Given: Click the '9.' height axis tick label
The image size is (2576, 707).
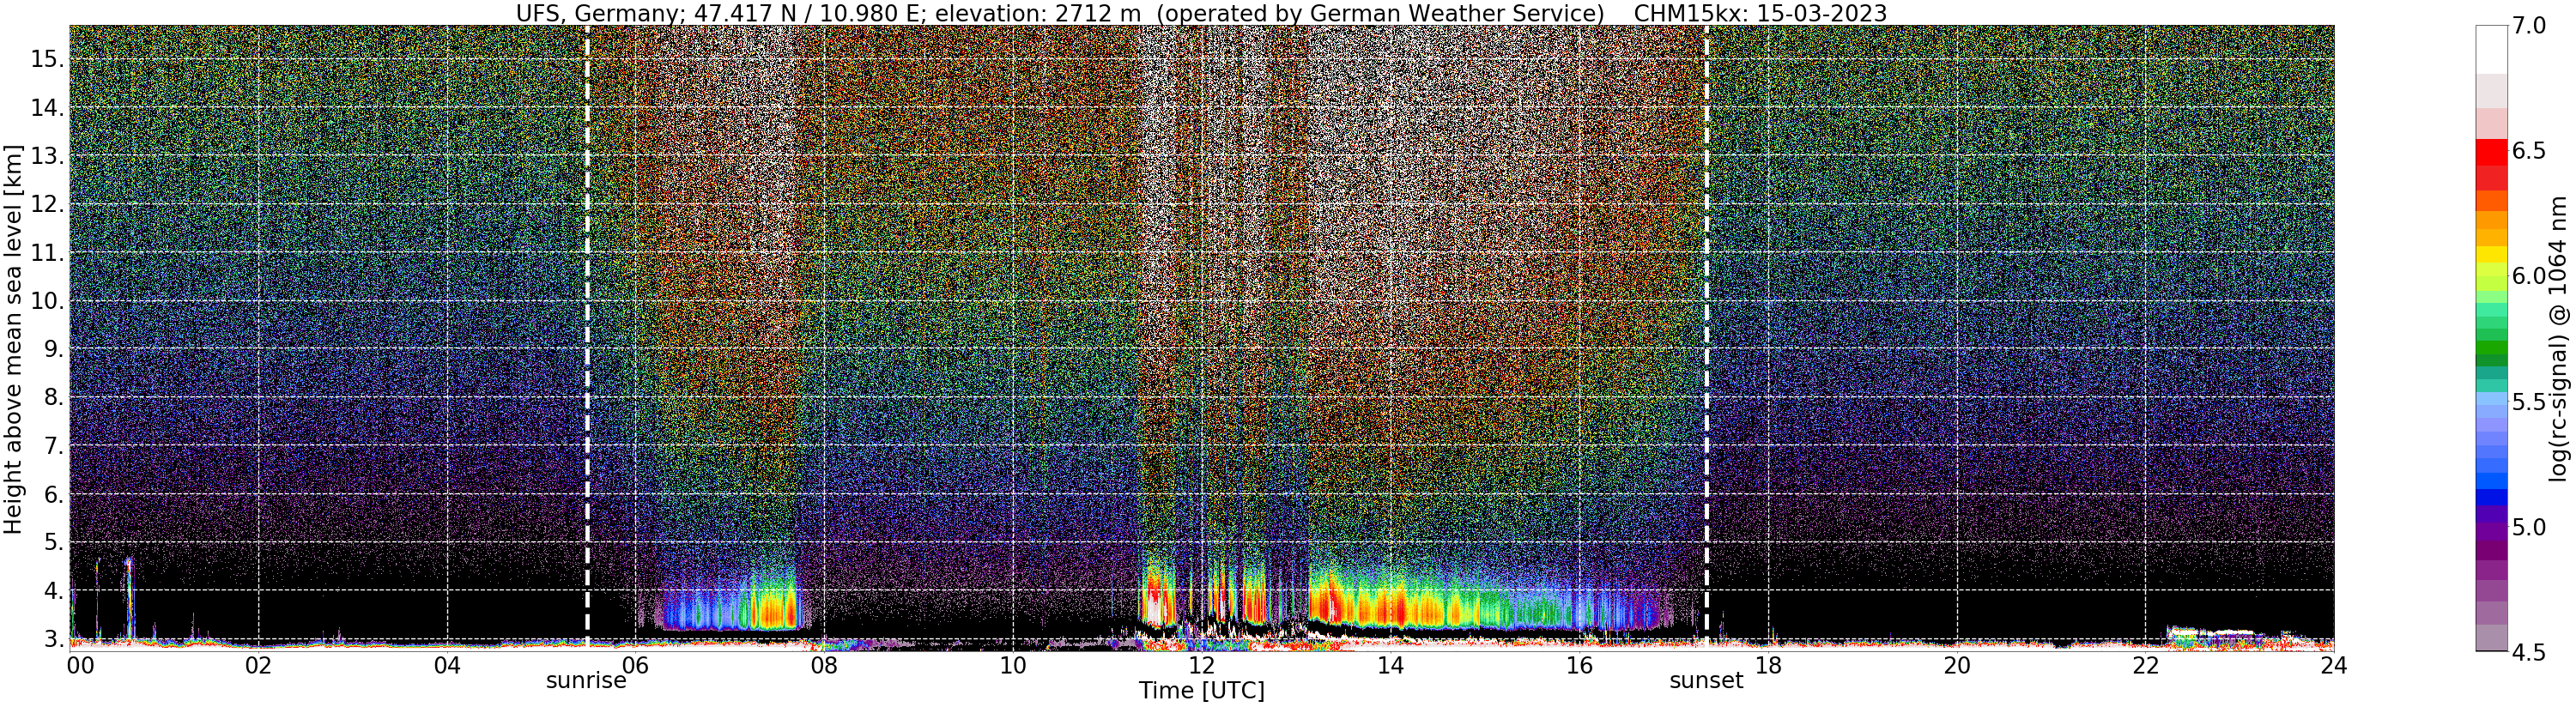Looking at the screenshot, I should click(53, 349).
